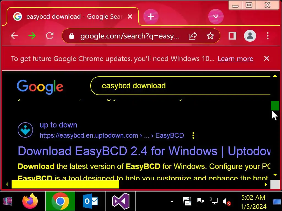Open Chrome side panel
The image size is (282, 211).
tap(232, 36)
